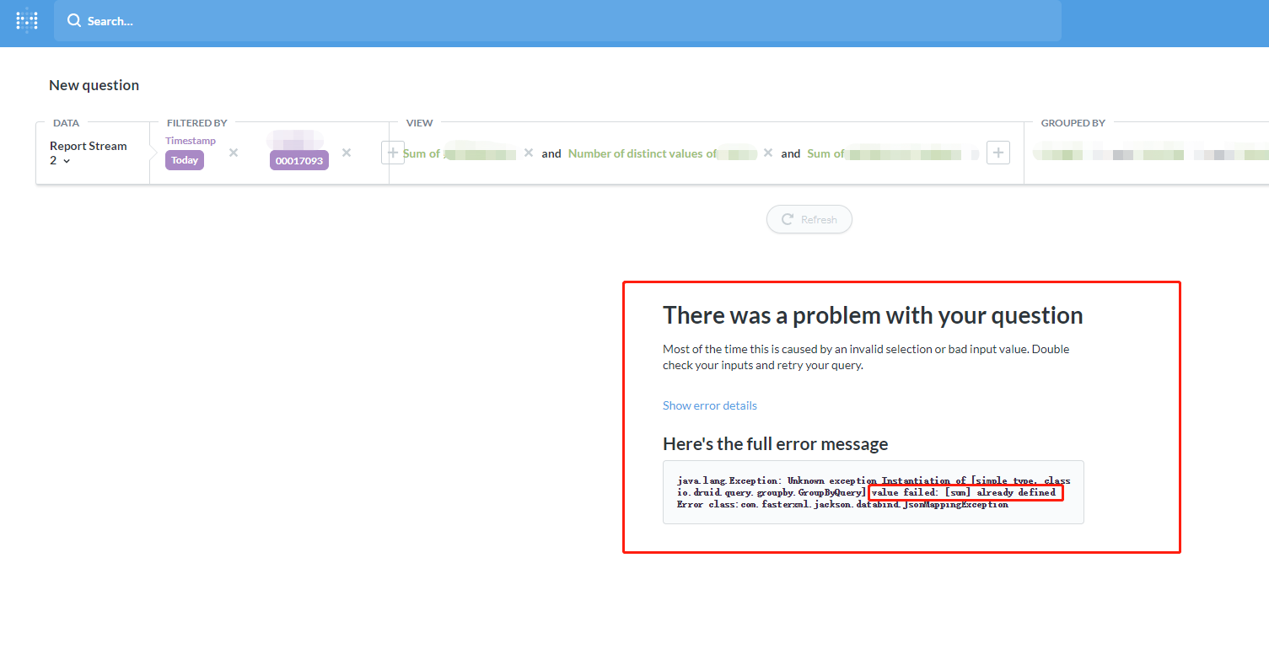Click the full error message text box
Image resolution: width=1269 pixels, height=649 pixels.
click(874, 492)
